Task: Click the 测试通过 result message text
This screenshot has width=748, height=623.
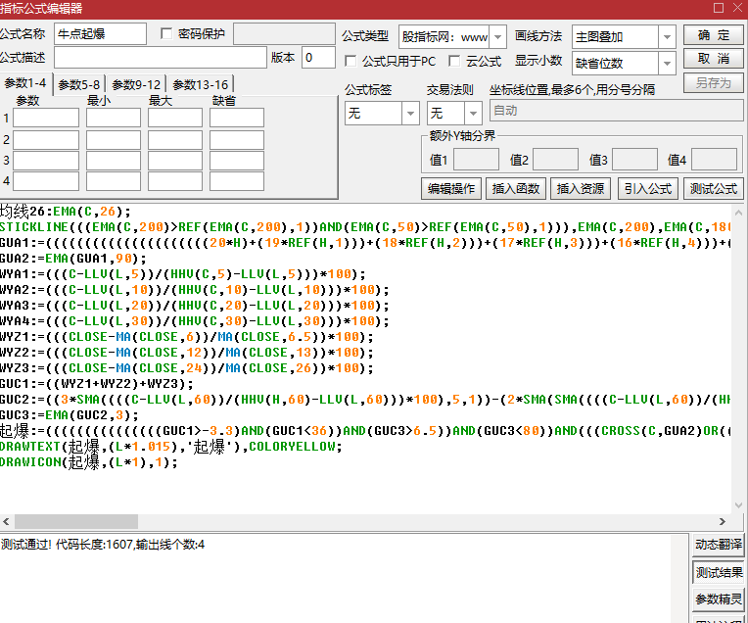Action: coord(103,545)
